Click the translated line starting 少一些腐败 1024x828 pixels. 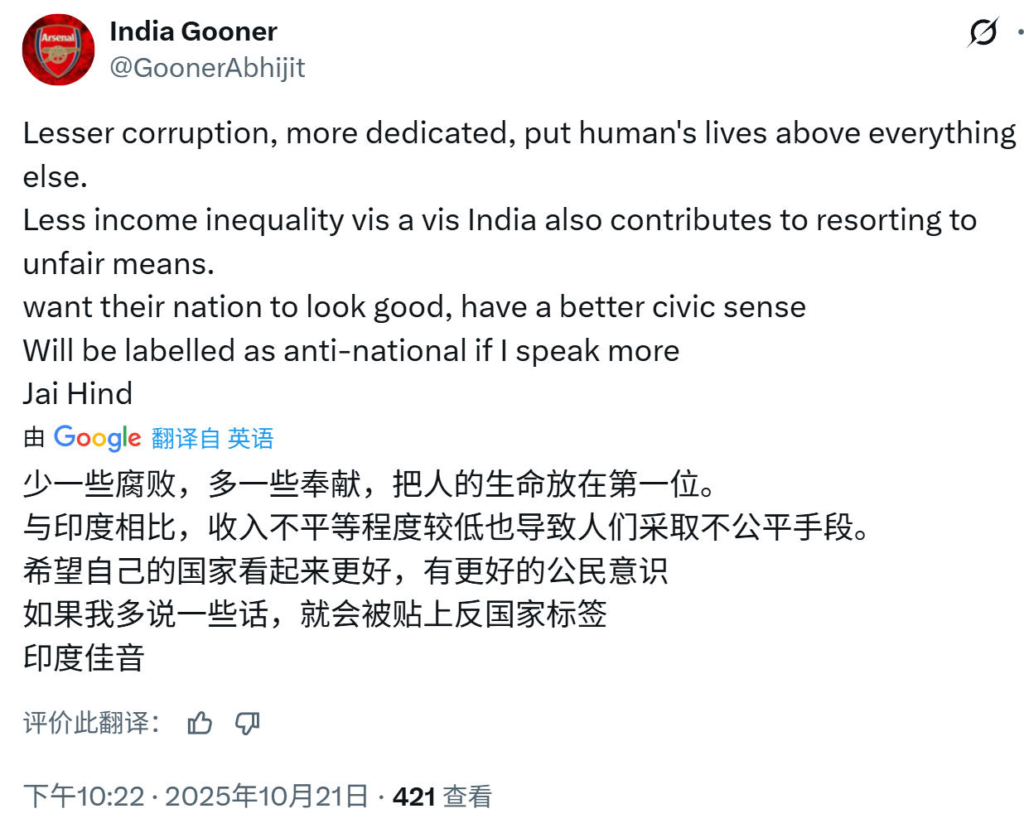(x=369, y=484)
